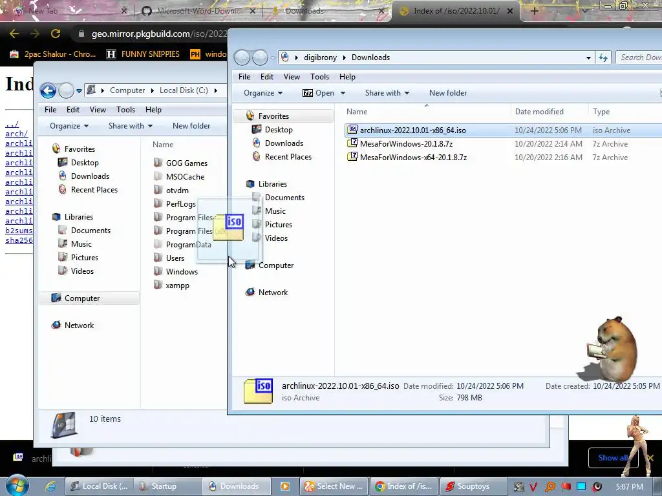Click New folder in Downloads window
Image resolution: width=662 pixels, height=496 pixels.
(x=447, y=93)
